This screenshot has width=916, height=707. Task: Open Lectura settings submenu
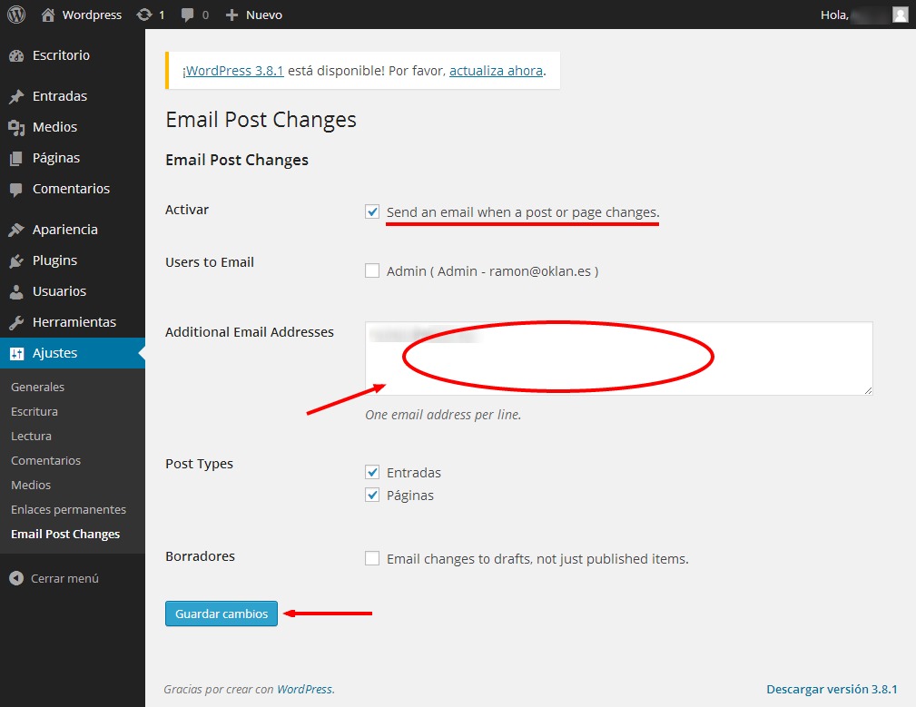pos(31,437)
